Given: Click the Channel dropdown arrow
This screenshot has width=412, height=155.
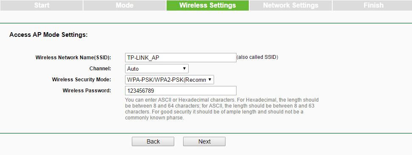Looking at the screenshot, I should click(x=184, y=69).
